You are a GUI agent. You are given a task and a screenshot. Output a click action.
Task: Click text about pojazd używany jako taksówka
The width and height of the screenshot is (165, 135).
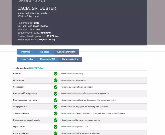[84, 107]
